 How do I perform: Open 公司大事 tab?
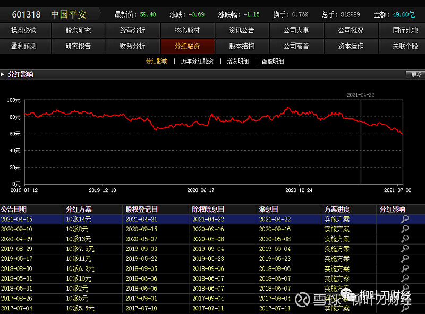(296, 30)
